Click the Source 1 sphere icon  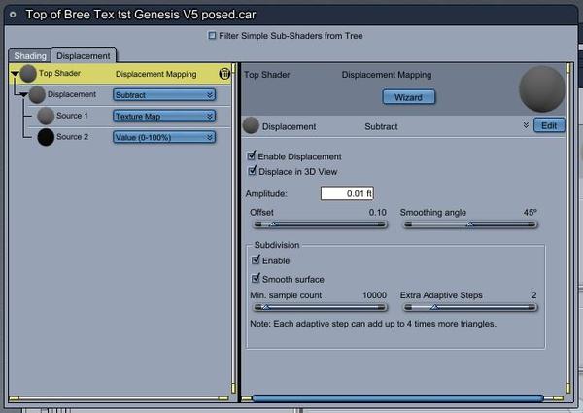click(x=46, y=116)
